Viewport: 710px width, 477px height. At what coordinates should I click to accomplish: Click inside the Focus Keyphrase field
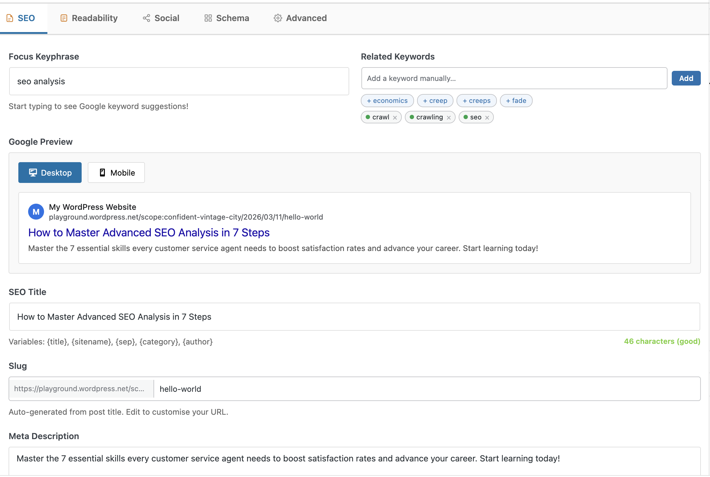point(179,81)
